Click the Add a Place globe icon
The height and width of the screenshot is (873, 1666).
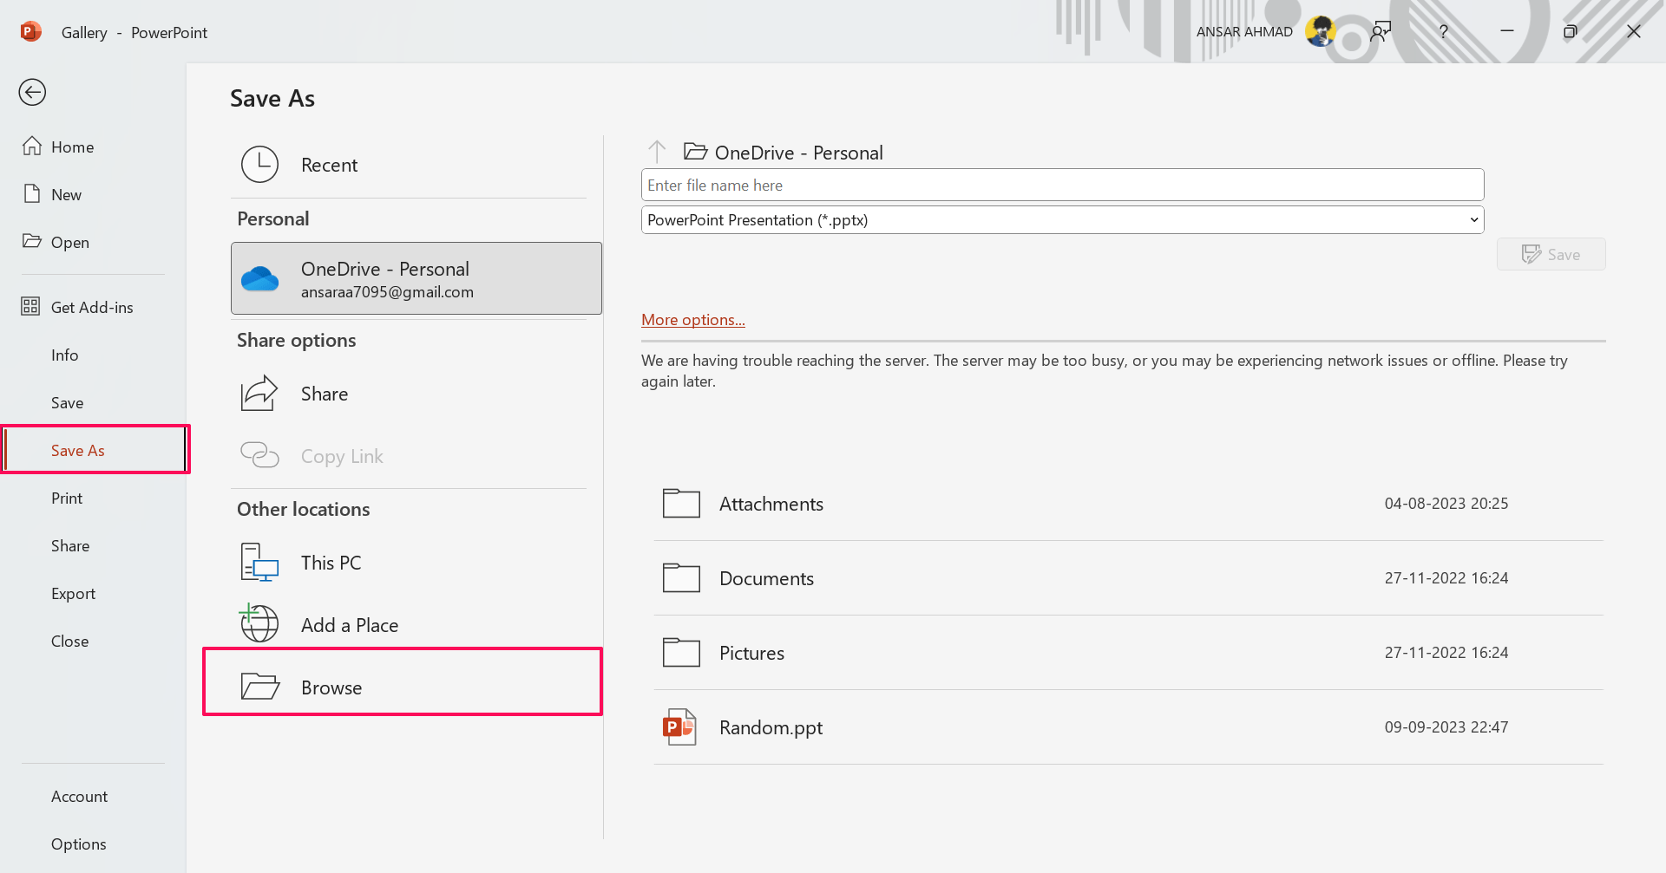point(259,622)
